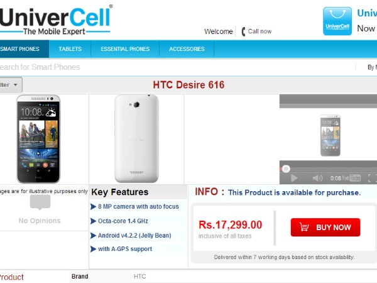Open the Essential Phones tab
This screenshot has width=377, height=283.
(125, 49)
